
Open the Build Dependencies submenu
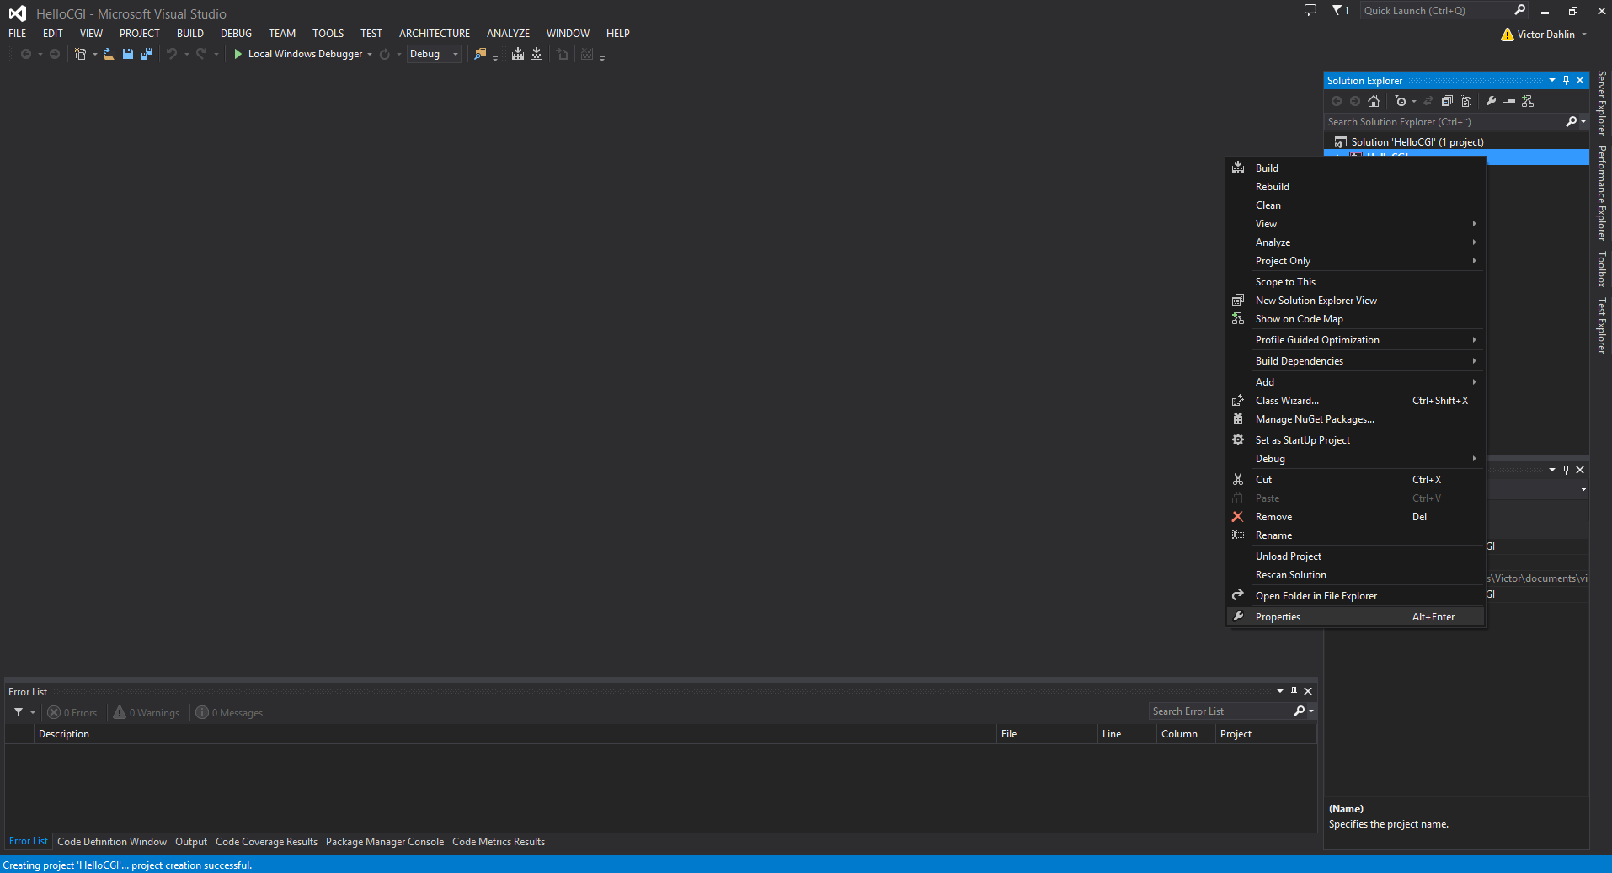point(1355,361)
